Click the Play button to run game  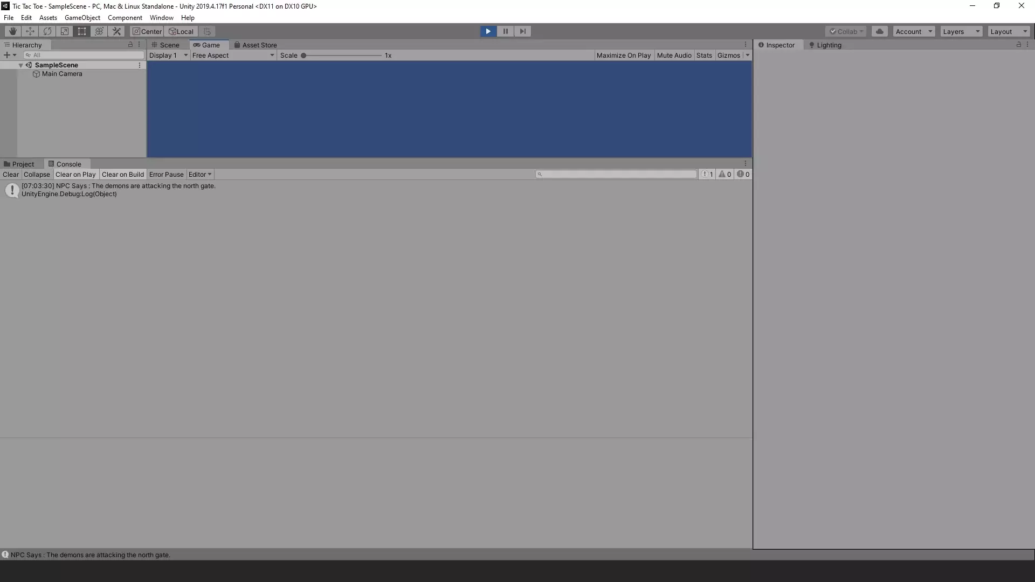488,31
